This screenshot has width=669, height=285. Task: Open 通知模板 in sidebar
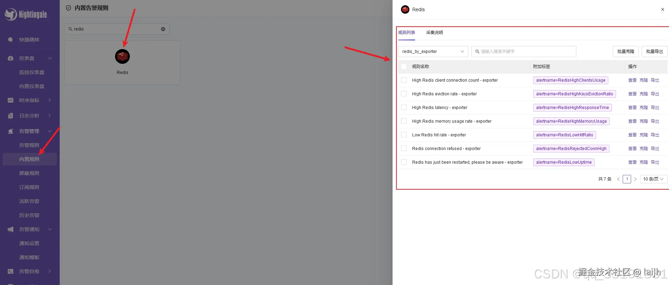click(x=29, y=257)
